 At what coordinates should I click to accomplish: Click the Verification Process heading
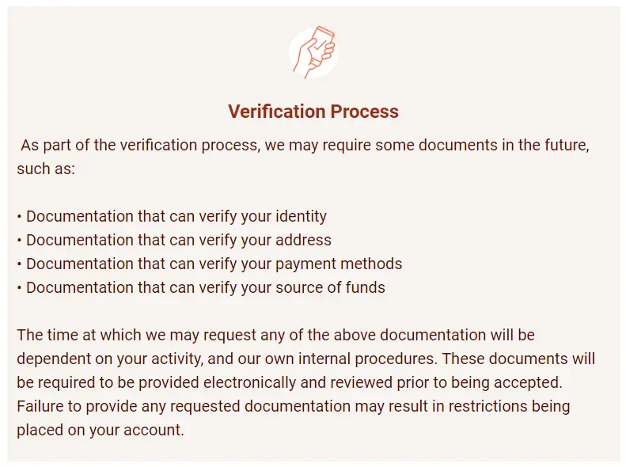313,112
